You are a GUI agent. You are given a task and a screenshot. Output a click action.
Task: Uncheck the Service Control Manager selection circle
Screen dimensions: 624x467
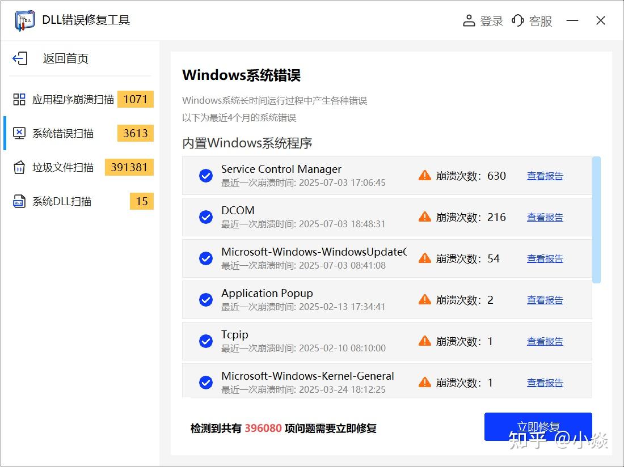coord(205,176)
